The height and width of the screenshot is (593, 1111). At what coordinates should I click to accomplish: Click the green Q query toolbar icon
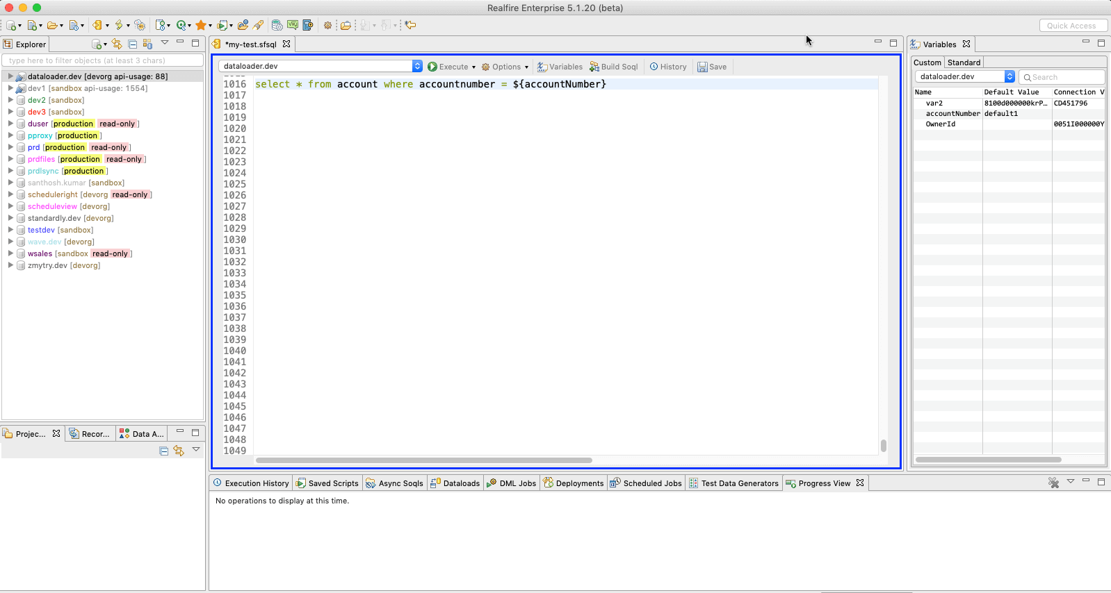[181, 25]
